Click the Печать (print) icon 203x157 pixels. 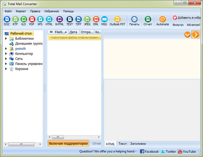(134, 20)
